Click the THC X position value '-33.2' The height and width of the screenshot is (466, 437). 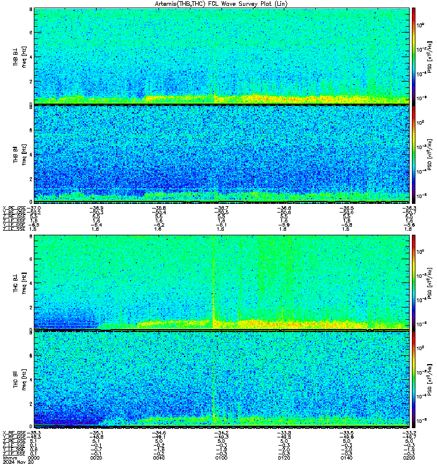(x=409, y=433)
